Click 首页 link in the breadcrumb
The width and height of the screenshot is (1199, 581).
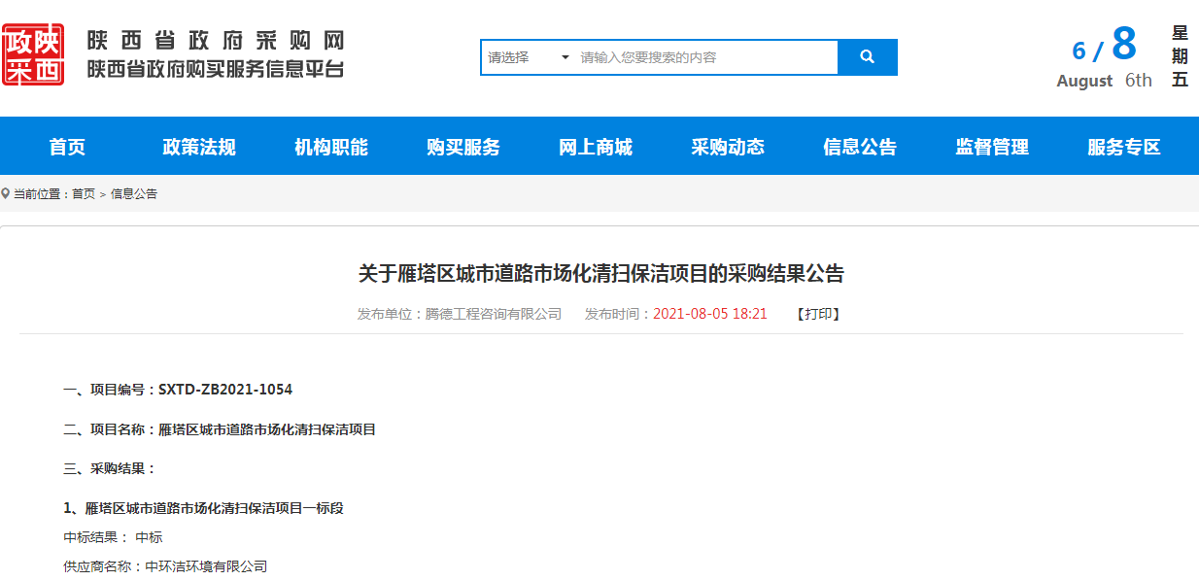tap(84, 194)
